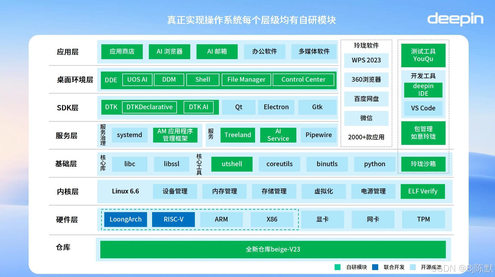
Task: Click the TPM block
Action: (423, 220)
